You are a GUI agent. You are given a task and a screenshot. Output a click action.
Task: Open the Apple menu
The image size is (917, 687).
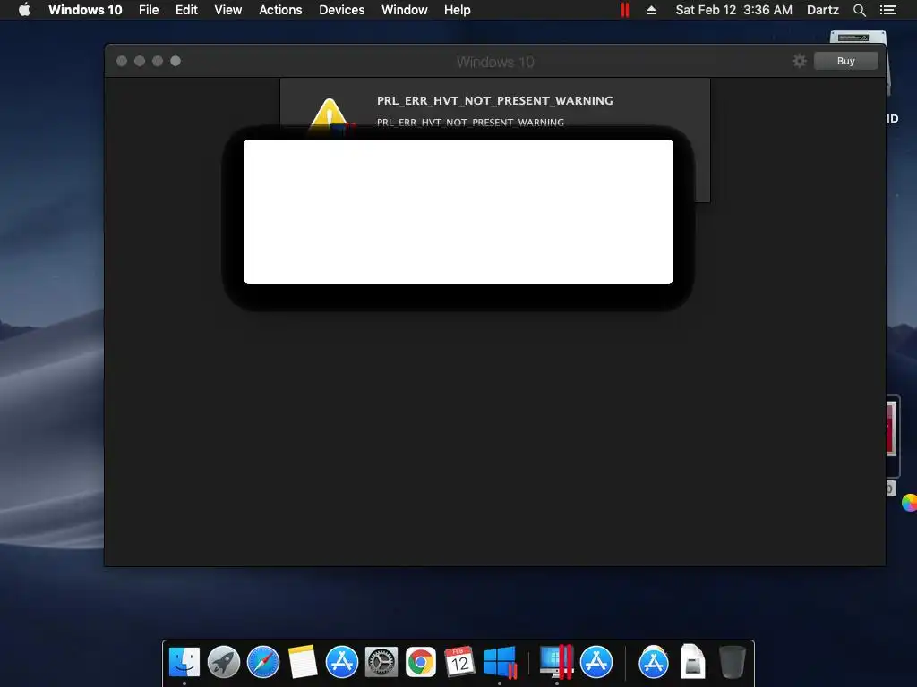(x=24, y=10)
